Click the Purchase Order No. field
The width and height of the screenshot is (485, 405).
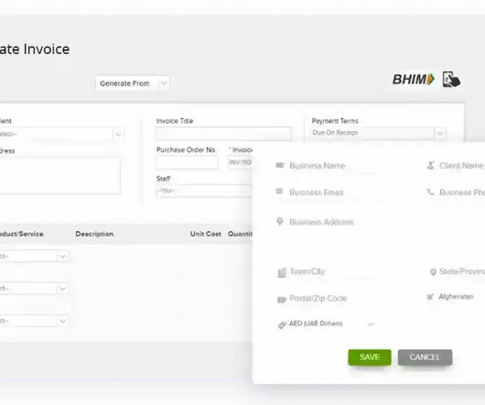187,162
